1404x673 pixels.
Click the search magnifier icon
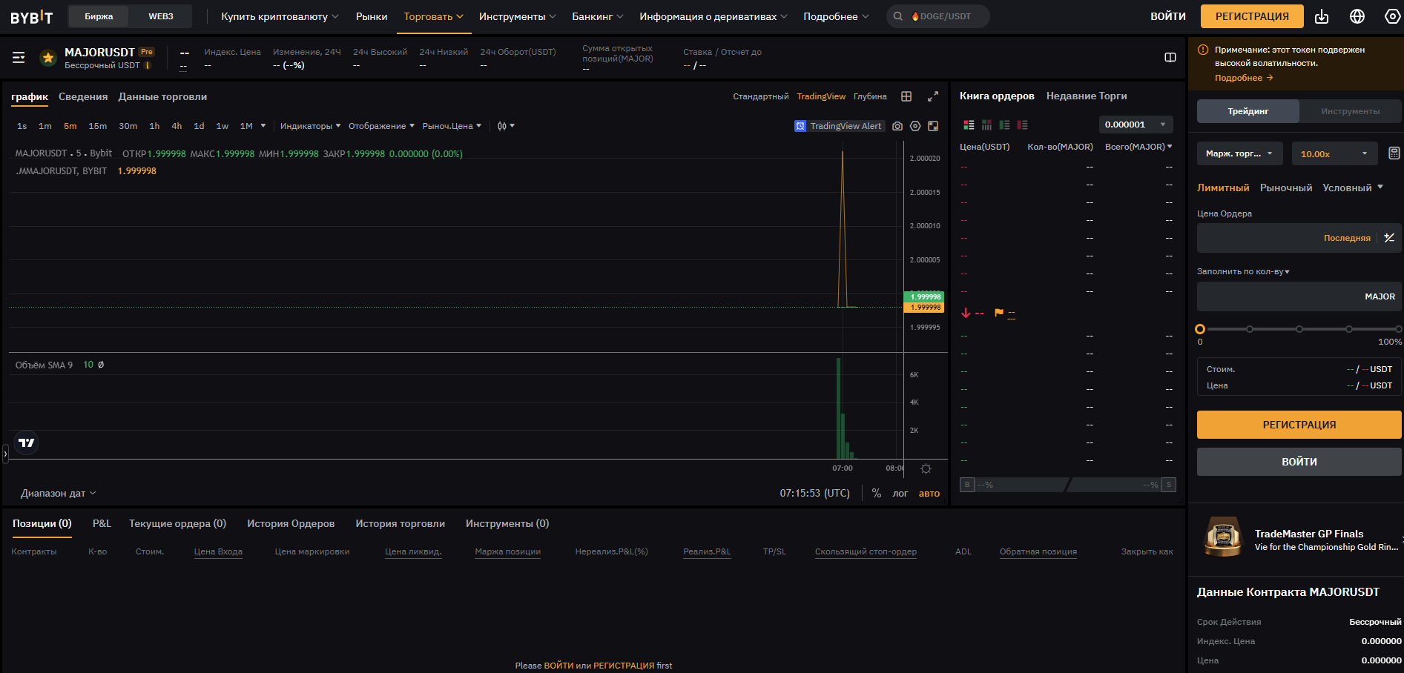point(897,16)
